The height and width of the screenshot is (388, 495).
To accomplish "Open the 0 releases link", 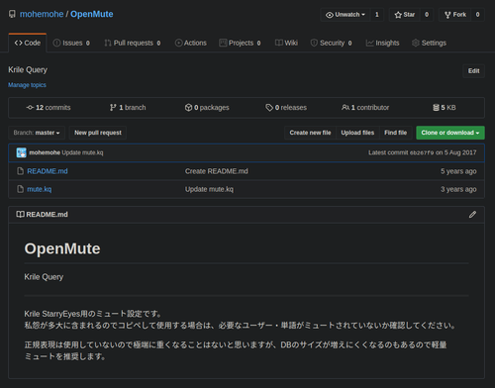I will [286, 108].
